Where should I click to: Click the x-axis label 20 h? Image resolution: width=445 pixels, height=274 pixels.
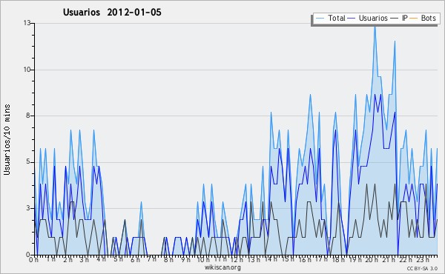pyautogui.click(x=372, y=260)
